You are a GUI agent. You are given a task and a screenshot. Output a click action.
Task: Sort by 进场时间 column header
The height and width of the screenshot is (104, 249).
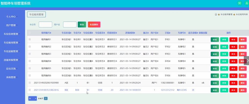130,33
